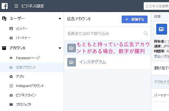Click the 詳細 panel label
Screen dimensions: 169x111
[x=157, y=17]
